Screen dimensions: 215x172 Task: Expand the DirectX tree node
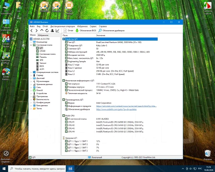[x=31, y=90]
